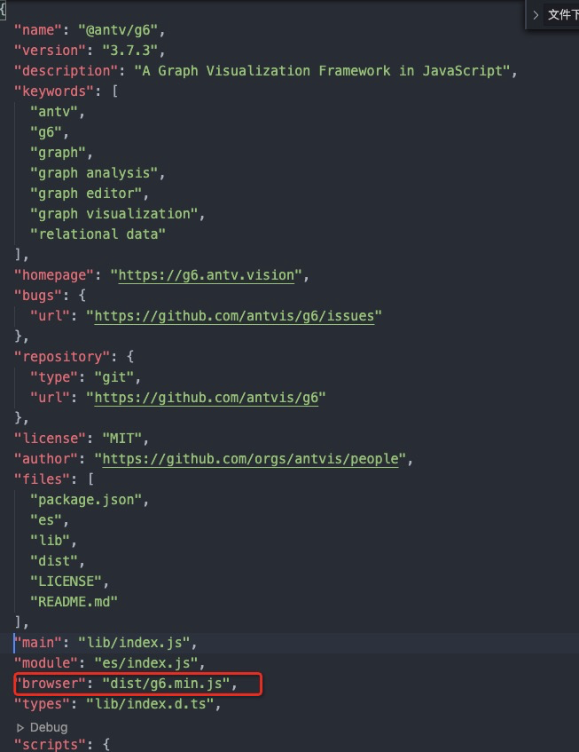This screenshot has height=752, width=579.
Task: Collapse the "keywords" array opening bracket
Action: (x=115, y=91)
